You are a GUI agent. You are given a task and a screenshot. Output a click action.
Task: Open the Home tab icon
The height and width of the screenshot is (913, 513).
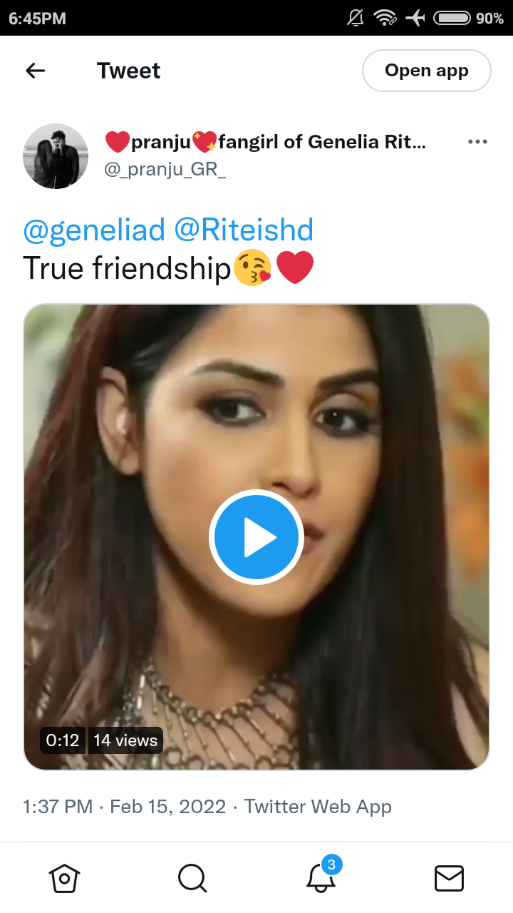[x=64, y=878]
